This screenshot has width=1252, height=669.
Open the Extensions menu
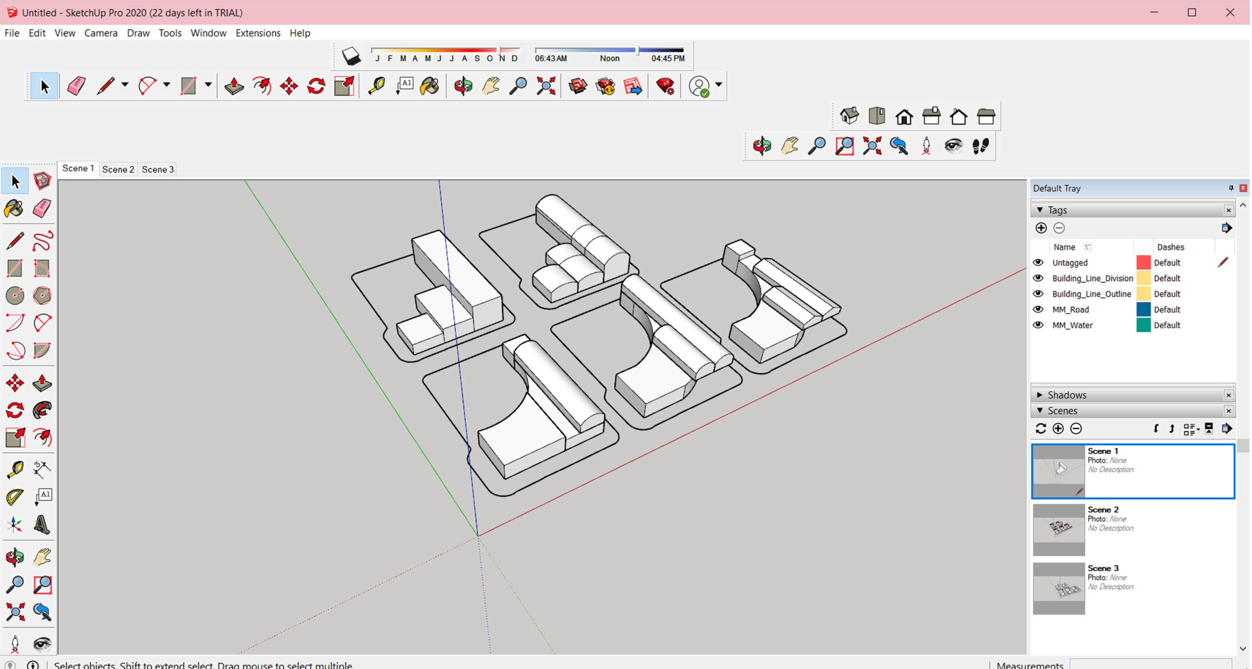click(x=258, y=33)
